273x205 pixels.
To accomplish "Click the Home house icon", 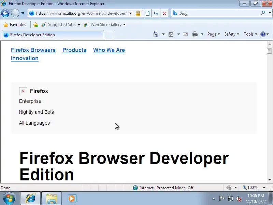I will pos(156,34).
